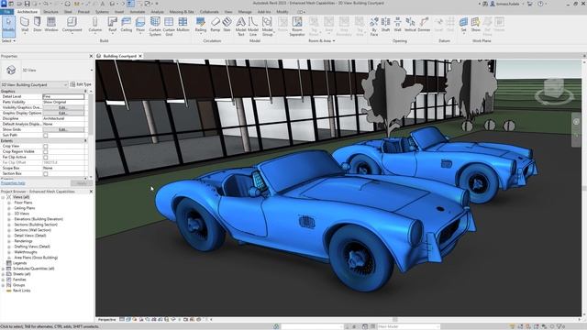Select the Wall opening tool
The image size is (587, 330).
click(x=397, y=25)
